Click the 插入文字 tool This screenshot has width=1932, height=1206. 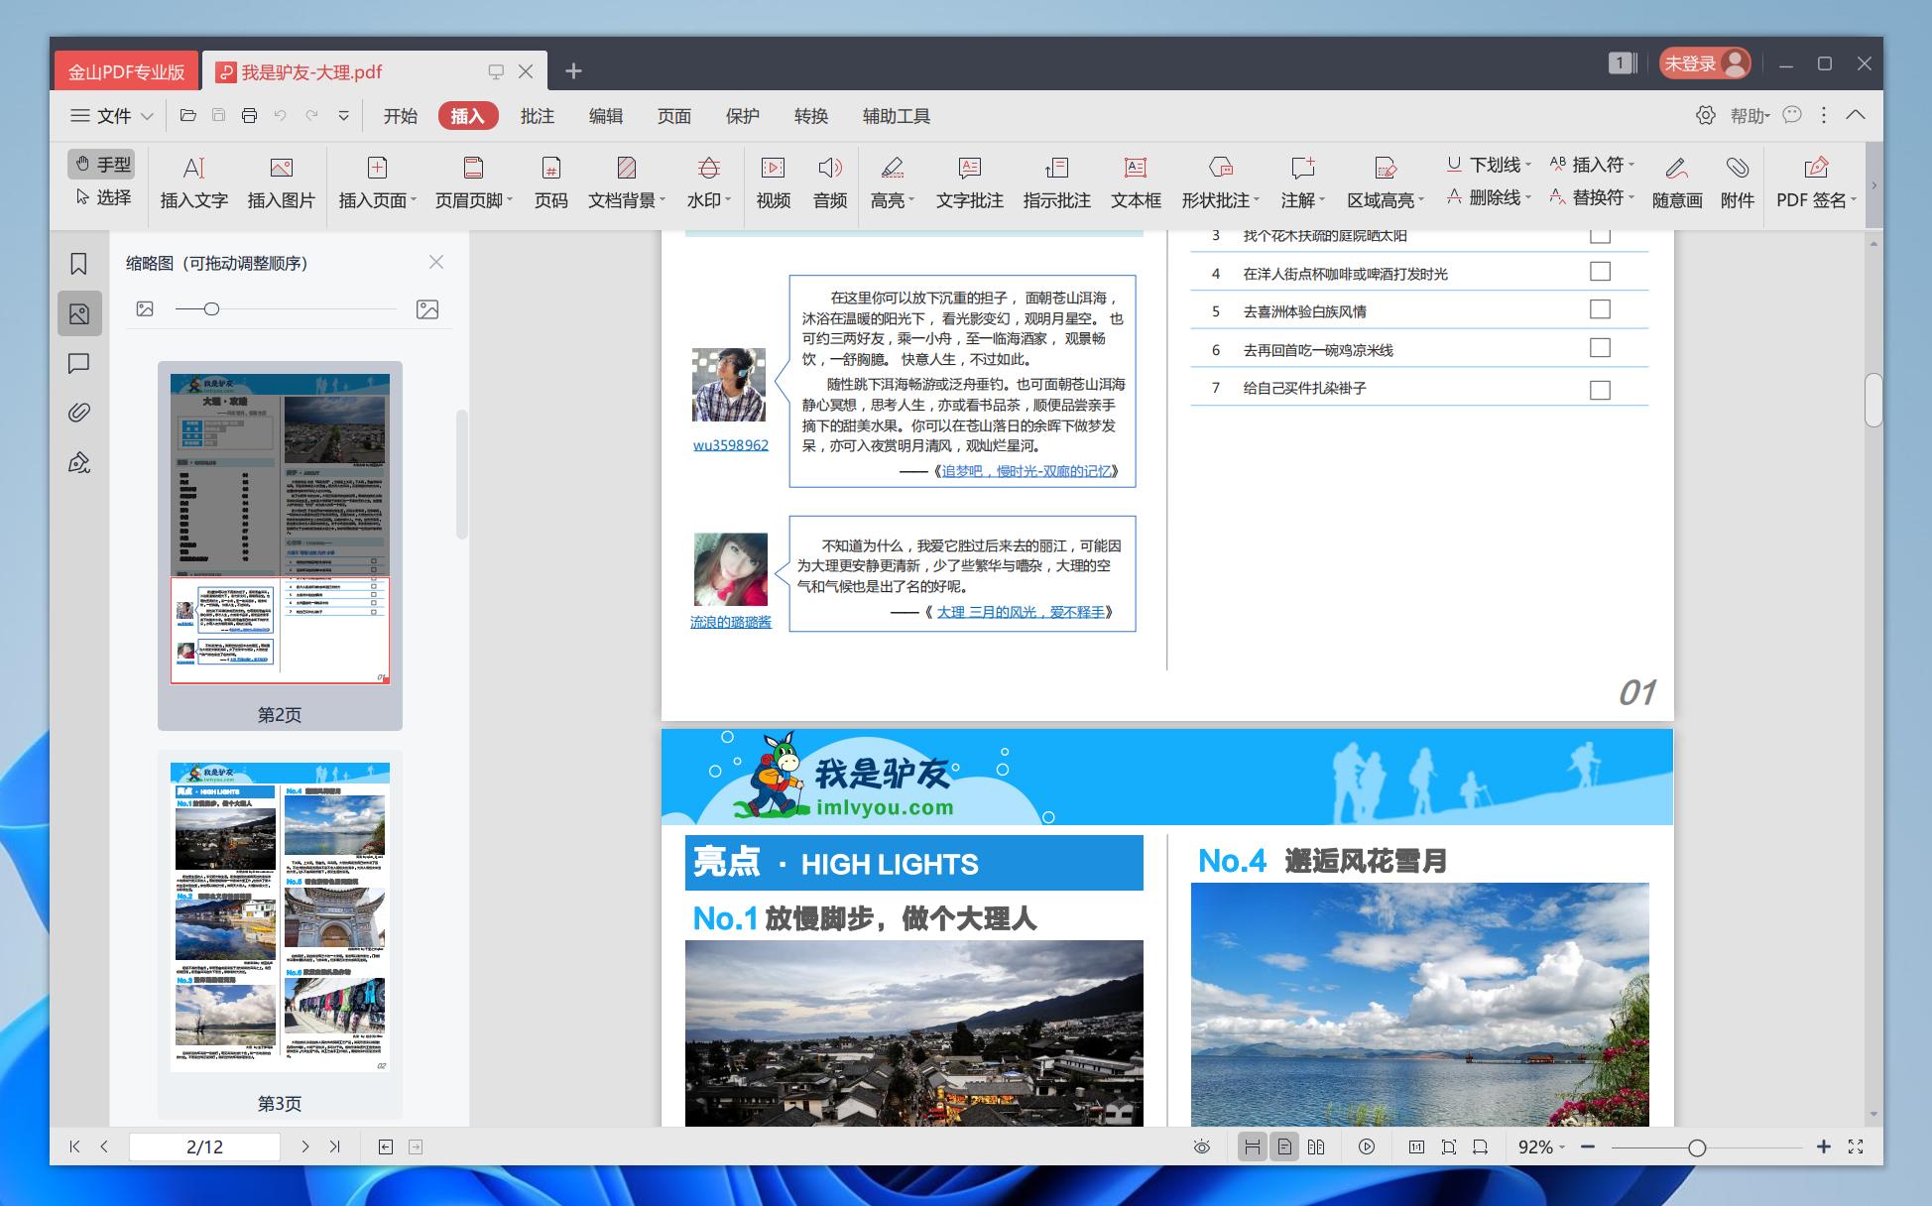194,182
